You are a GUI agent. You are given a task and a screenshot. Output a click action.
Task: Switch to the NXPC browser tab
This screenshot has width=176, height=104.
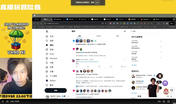(158, 19)
